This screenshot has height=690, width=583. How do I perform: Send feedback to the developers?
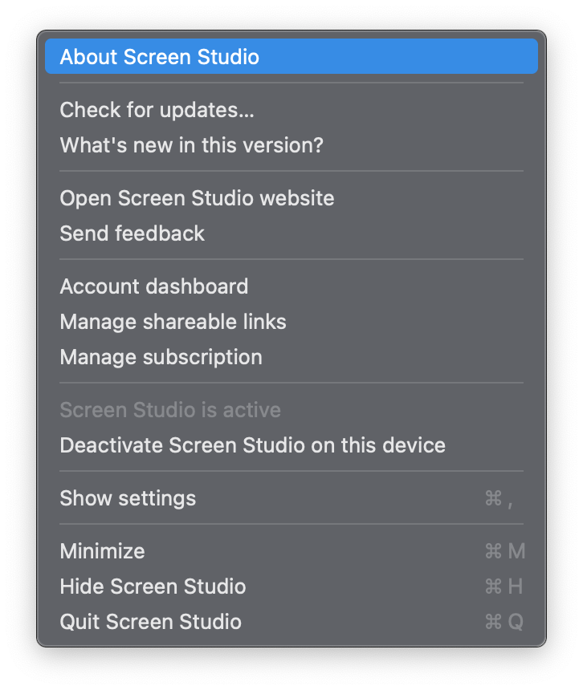pyautogui.click(x=132, y=233)
